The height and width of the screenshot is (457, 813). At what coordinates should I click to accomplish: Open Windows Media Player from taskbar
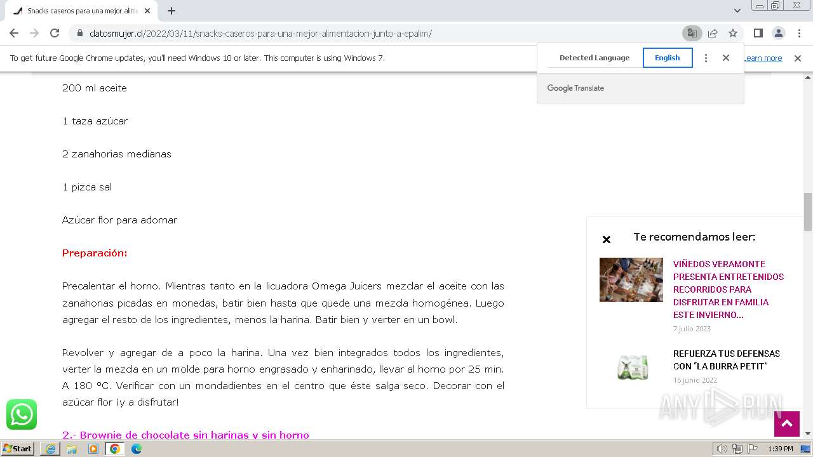pos(93,449)
